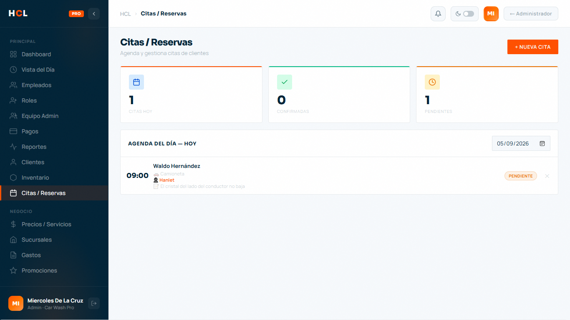Select Inventario in the sidebar
570x320 pixels.
[54, 177]
